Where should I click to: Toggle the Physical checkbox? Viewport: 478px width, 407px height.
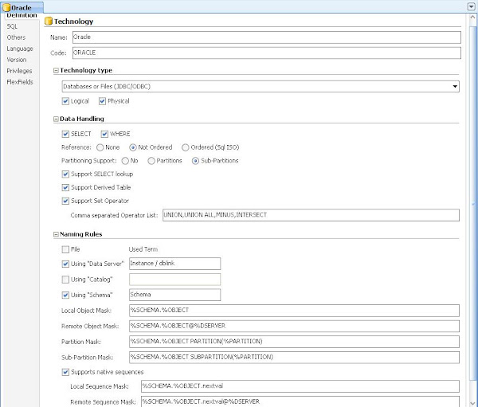(102, 101)
